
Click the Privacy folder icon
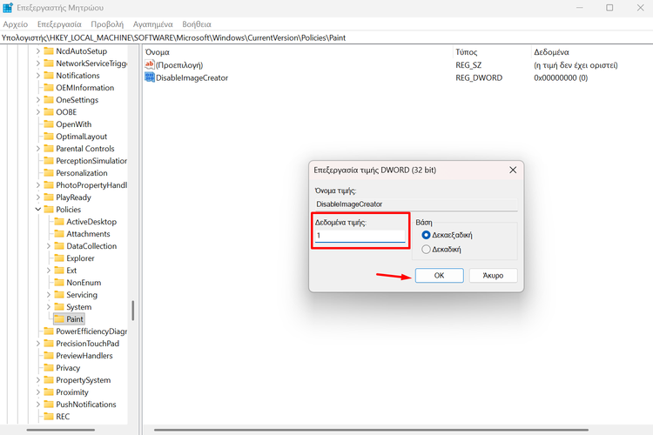point(49,367)
